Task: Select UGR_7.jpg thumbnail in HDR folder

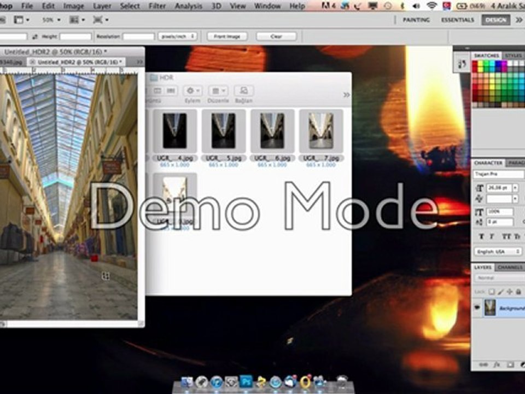Action: point(321,131)
